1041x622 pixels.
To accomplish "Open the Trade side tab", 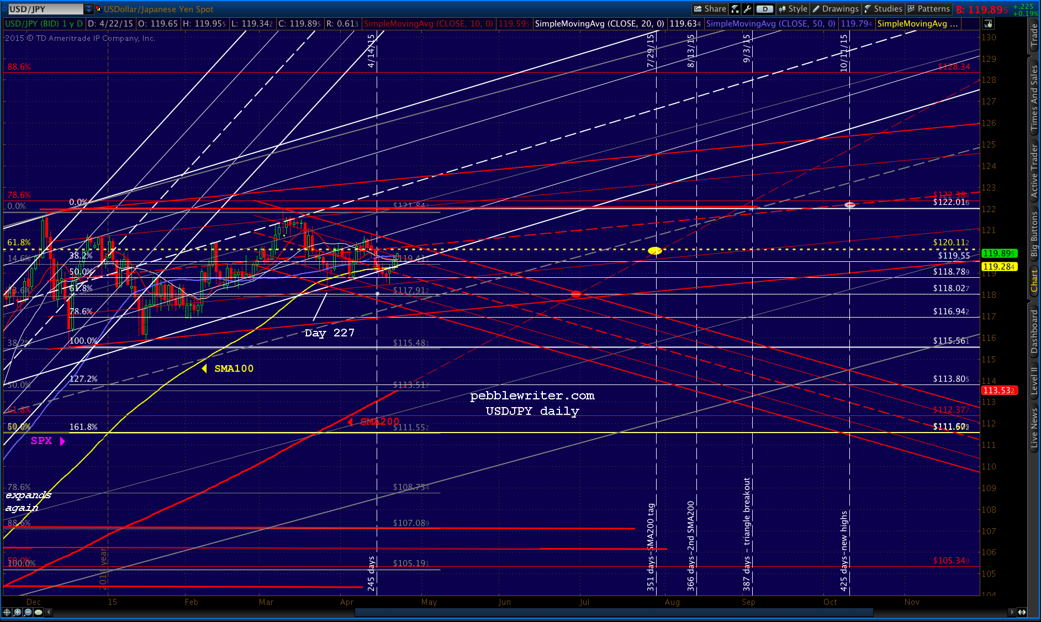I will 1034,37.
